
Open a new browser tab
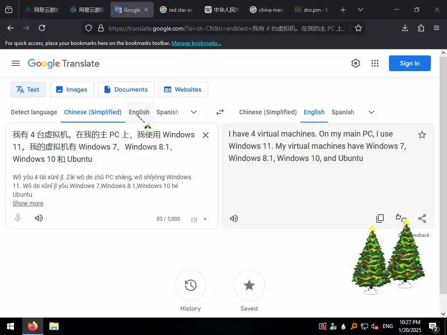343,10
